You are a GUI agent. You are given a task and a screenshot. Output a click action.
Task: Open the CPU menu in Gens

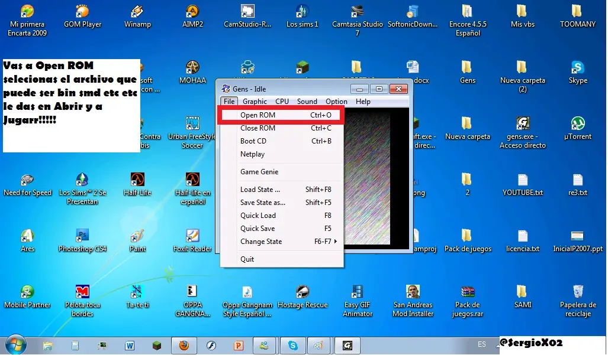[282, 102]
